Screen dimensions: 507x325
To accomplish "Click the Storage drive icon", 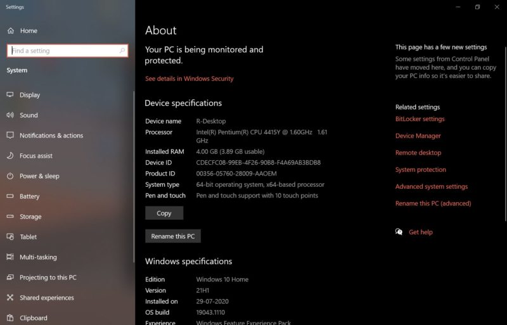I will pos(10,216).
